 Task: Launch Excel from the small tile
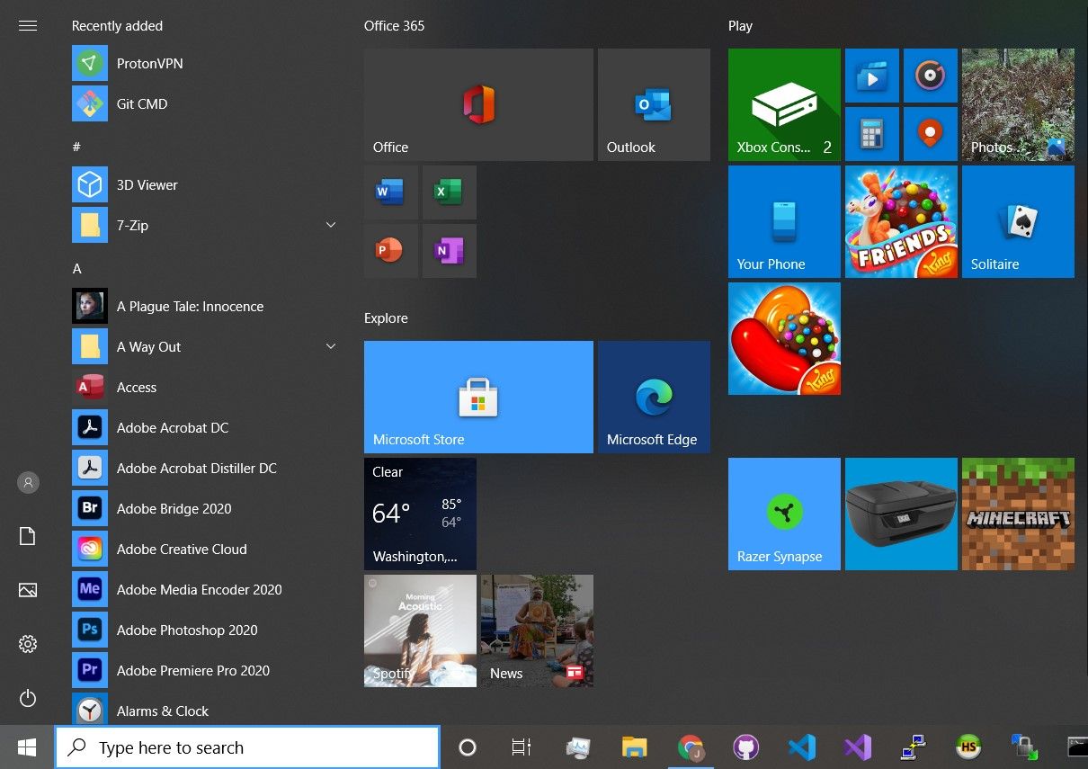(x=450, y=192)
